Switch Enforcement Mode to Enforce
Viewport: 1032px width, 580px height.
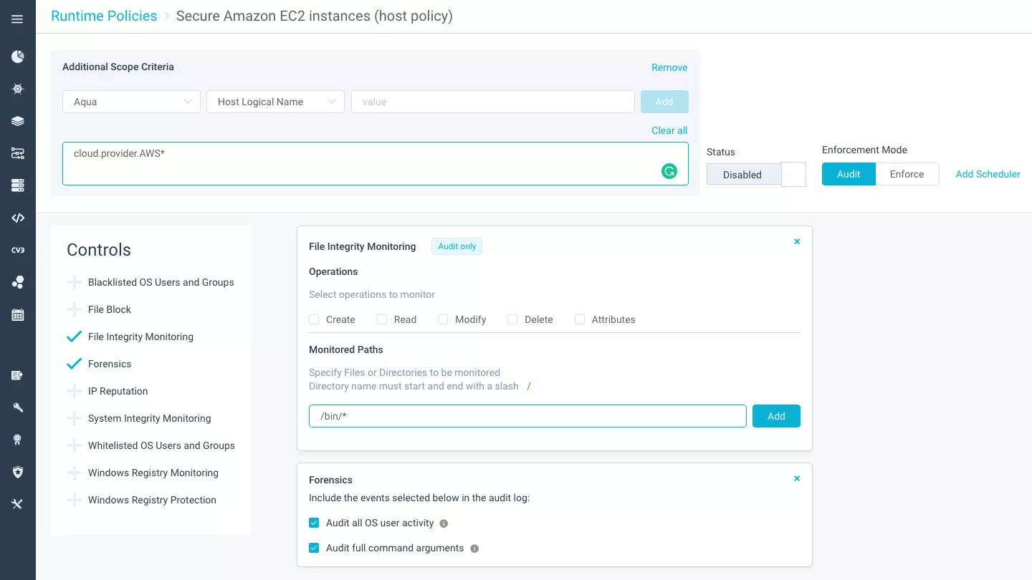tap(907, 174)
